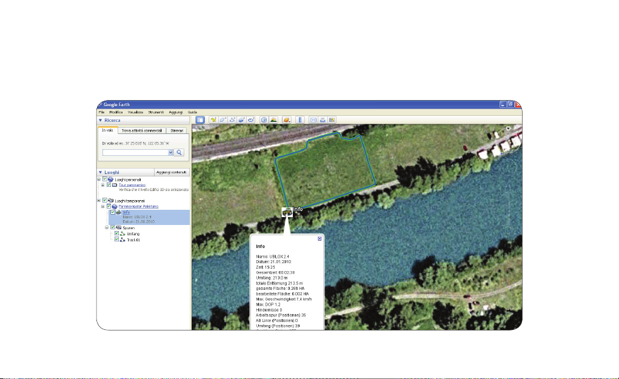Viewport: 619px width, 379px height.
Task: Close the Info balloon popup
Action: [320, 238]
